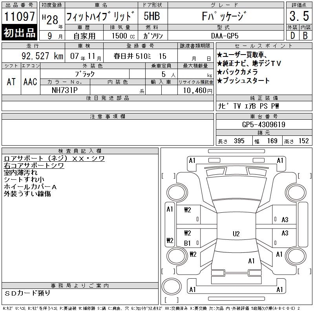
Task: Select inspector note 外装うすい線傷
Action: 27,194
